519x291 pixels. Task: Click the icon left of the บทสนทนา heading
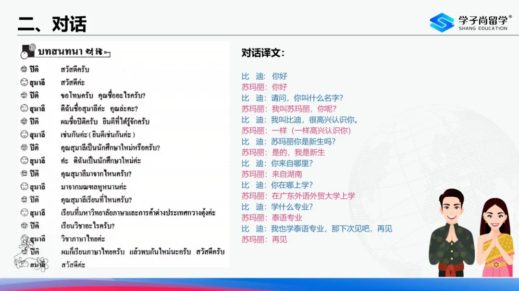(28, 50)
